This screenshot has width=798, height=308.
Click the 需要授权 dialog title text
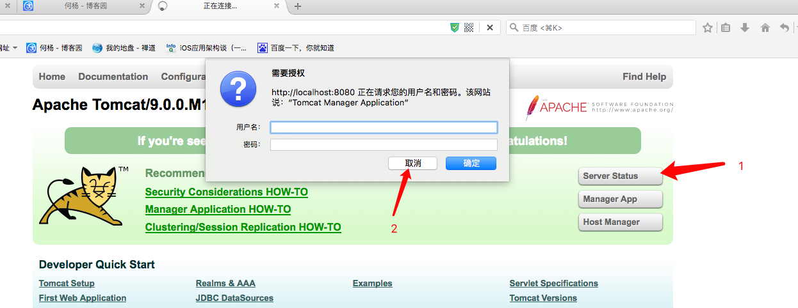288,73
